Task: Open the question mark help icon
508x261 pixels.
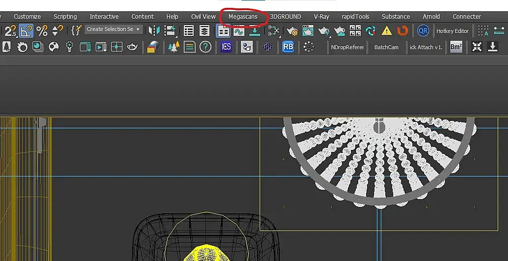Action: 205,47
